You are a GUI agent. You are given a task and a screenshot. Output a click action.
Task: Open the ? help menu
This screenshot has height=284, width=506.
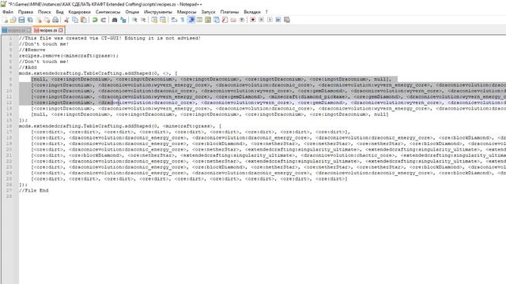(x=266, y=12)
